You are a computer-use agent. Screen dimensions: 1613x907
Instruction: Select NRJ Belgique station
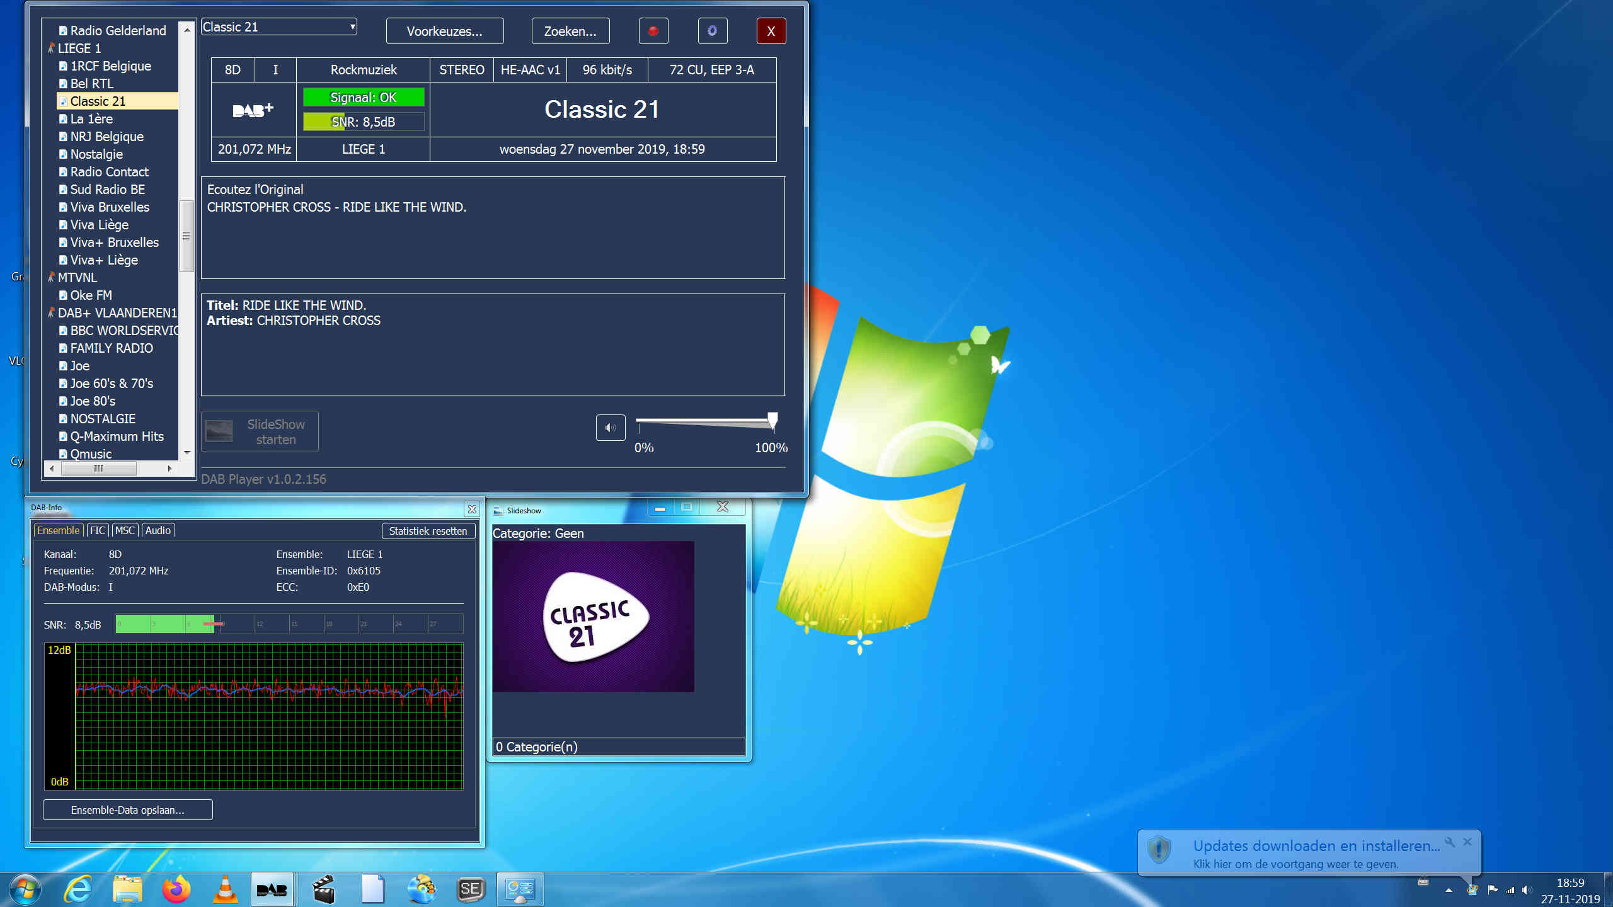tap(106, 136)
